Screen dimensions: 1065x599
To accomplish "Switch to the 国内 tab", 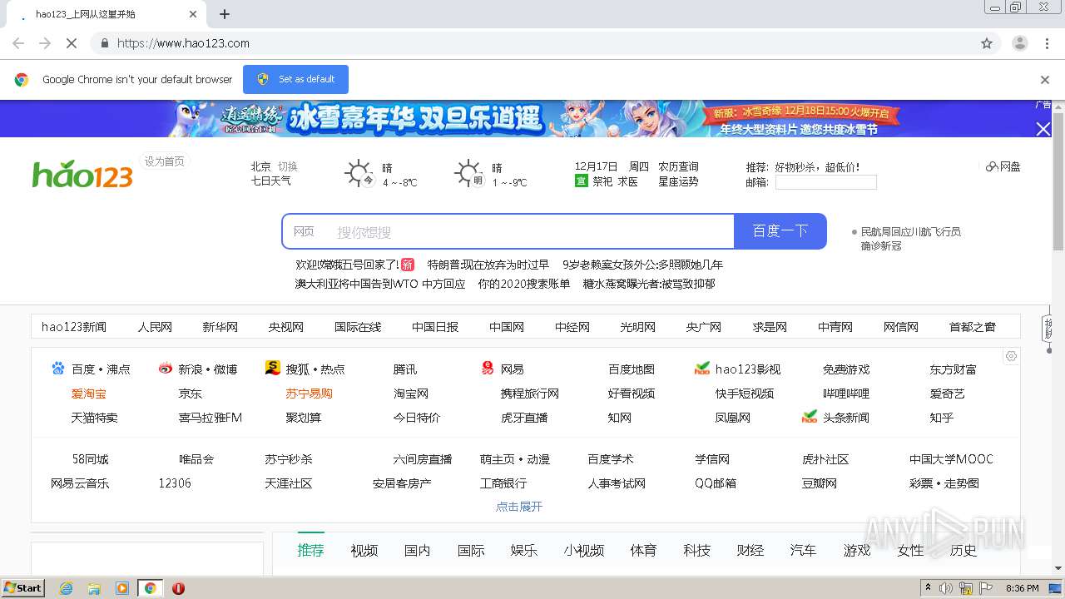I will pos(417,550).
